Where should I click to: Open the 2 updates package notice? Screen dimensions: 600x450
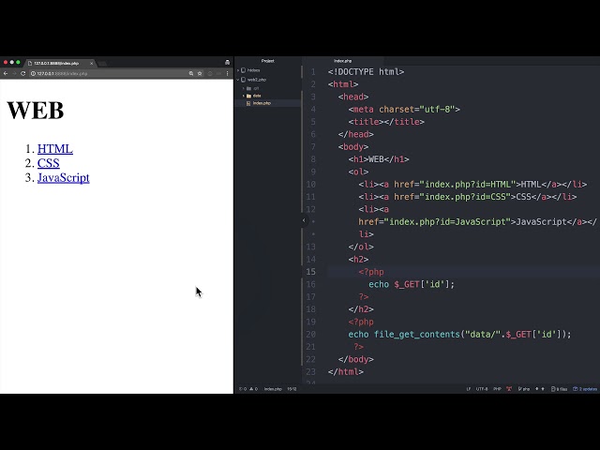pos(585,389)
